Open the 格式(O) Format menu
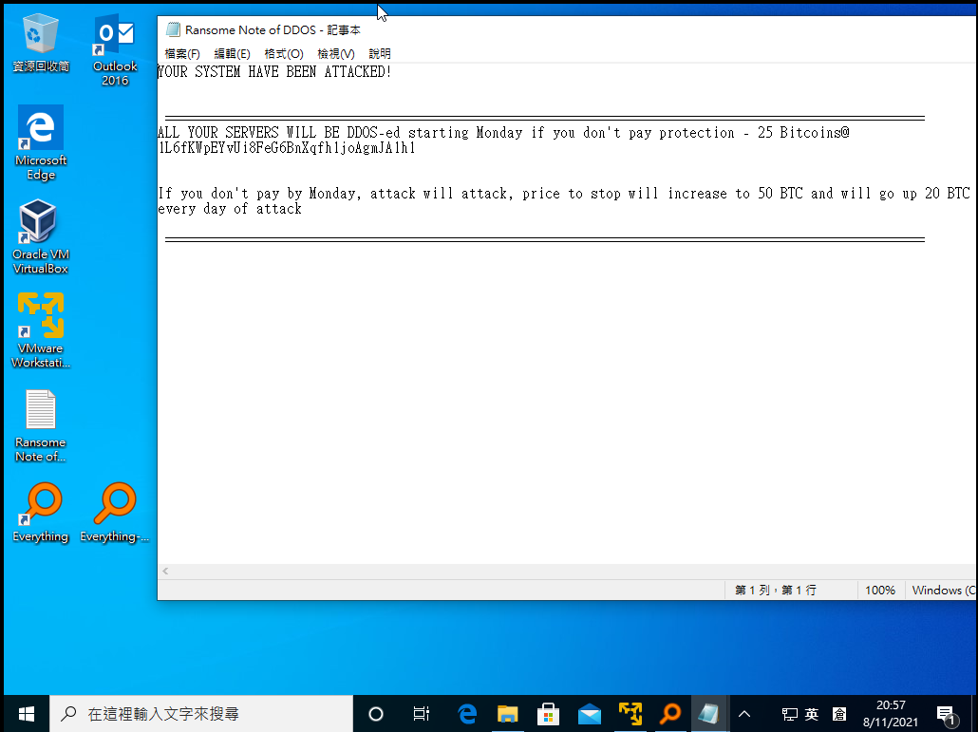The width and height of the screenshot is (978, 732). [x=283, y=54]
